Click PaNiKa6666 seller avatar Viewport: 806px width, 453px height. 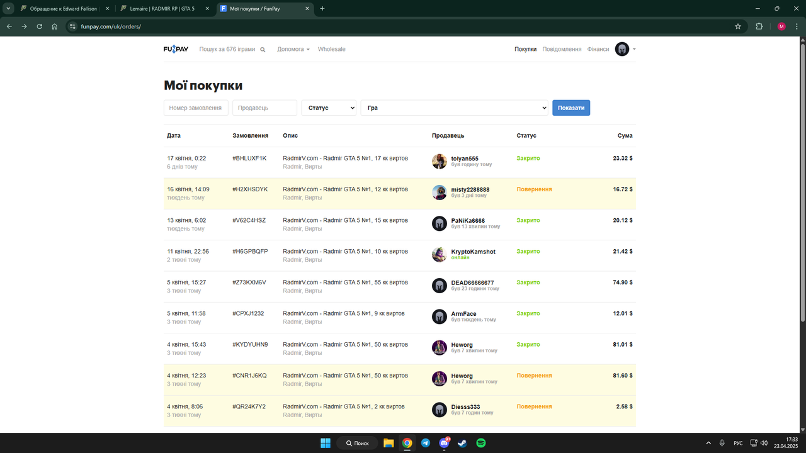[x=440, y=223]
